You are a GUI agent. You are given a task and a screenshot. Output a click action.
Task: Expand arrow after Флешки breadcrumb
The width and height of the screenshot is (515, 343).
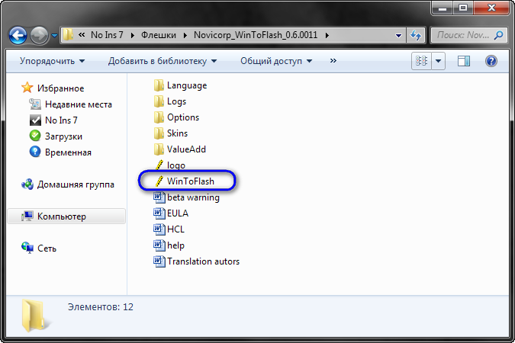185,35
